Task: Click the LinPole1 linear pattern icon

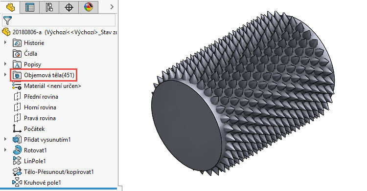Action: click(x=17, y=161)
